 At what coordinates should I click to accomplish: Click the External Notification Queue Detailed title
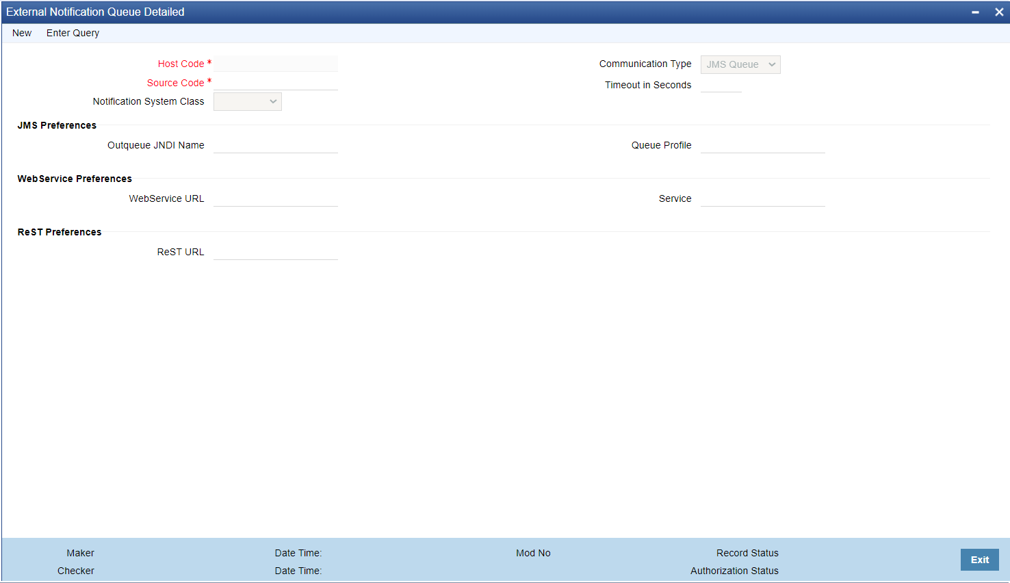click(95, 12)
